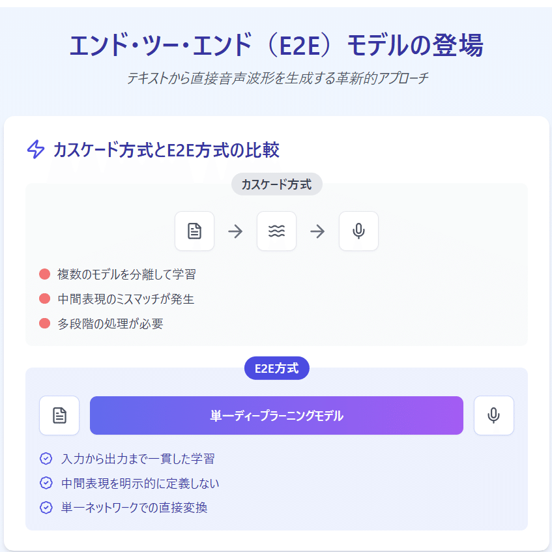552x552 pixels.
Task: Click the microphone icon in the E2E row
Action: click(x=494, y=415)
